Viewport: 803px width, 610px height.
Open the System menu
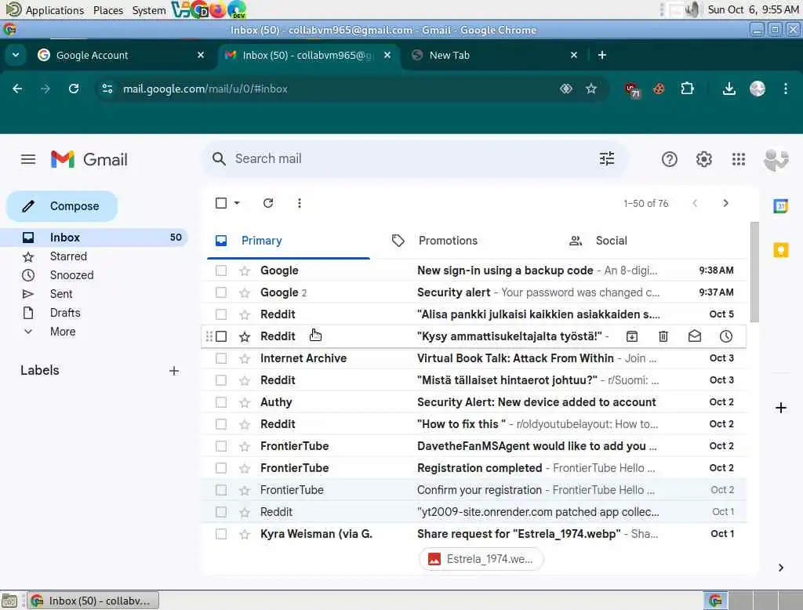(x=149, y=9)
